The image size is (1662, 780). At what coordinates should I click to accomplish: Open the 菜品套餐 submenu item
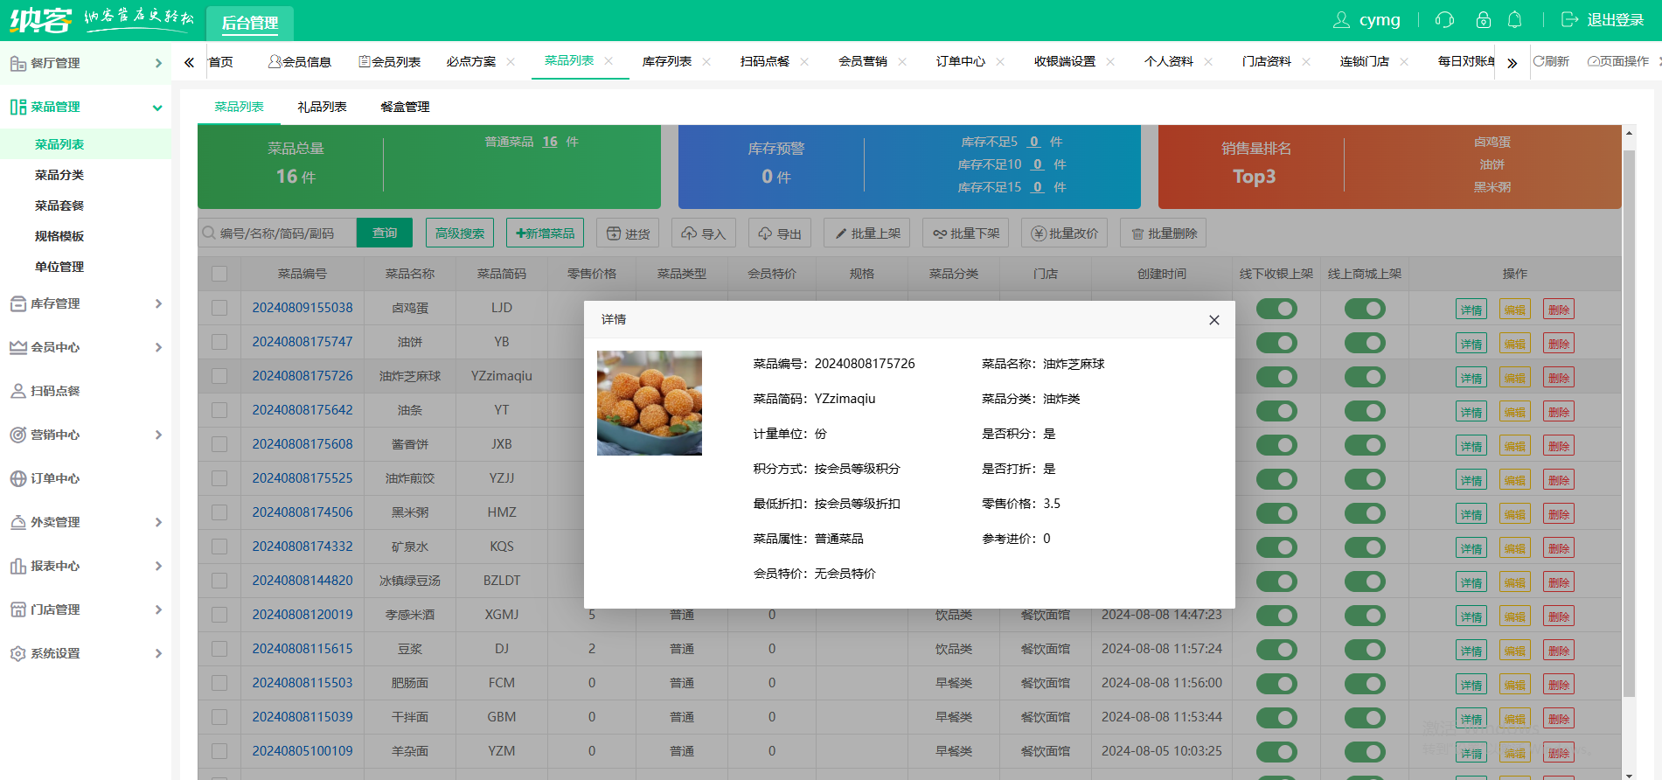pos(59,205)
